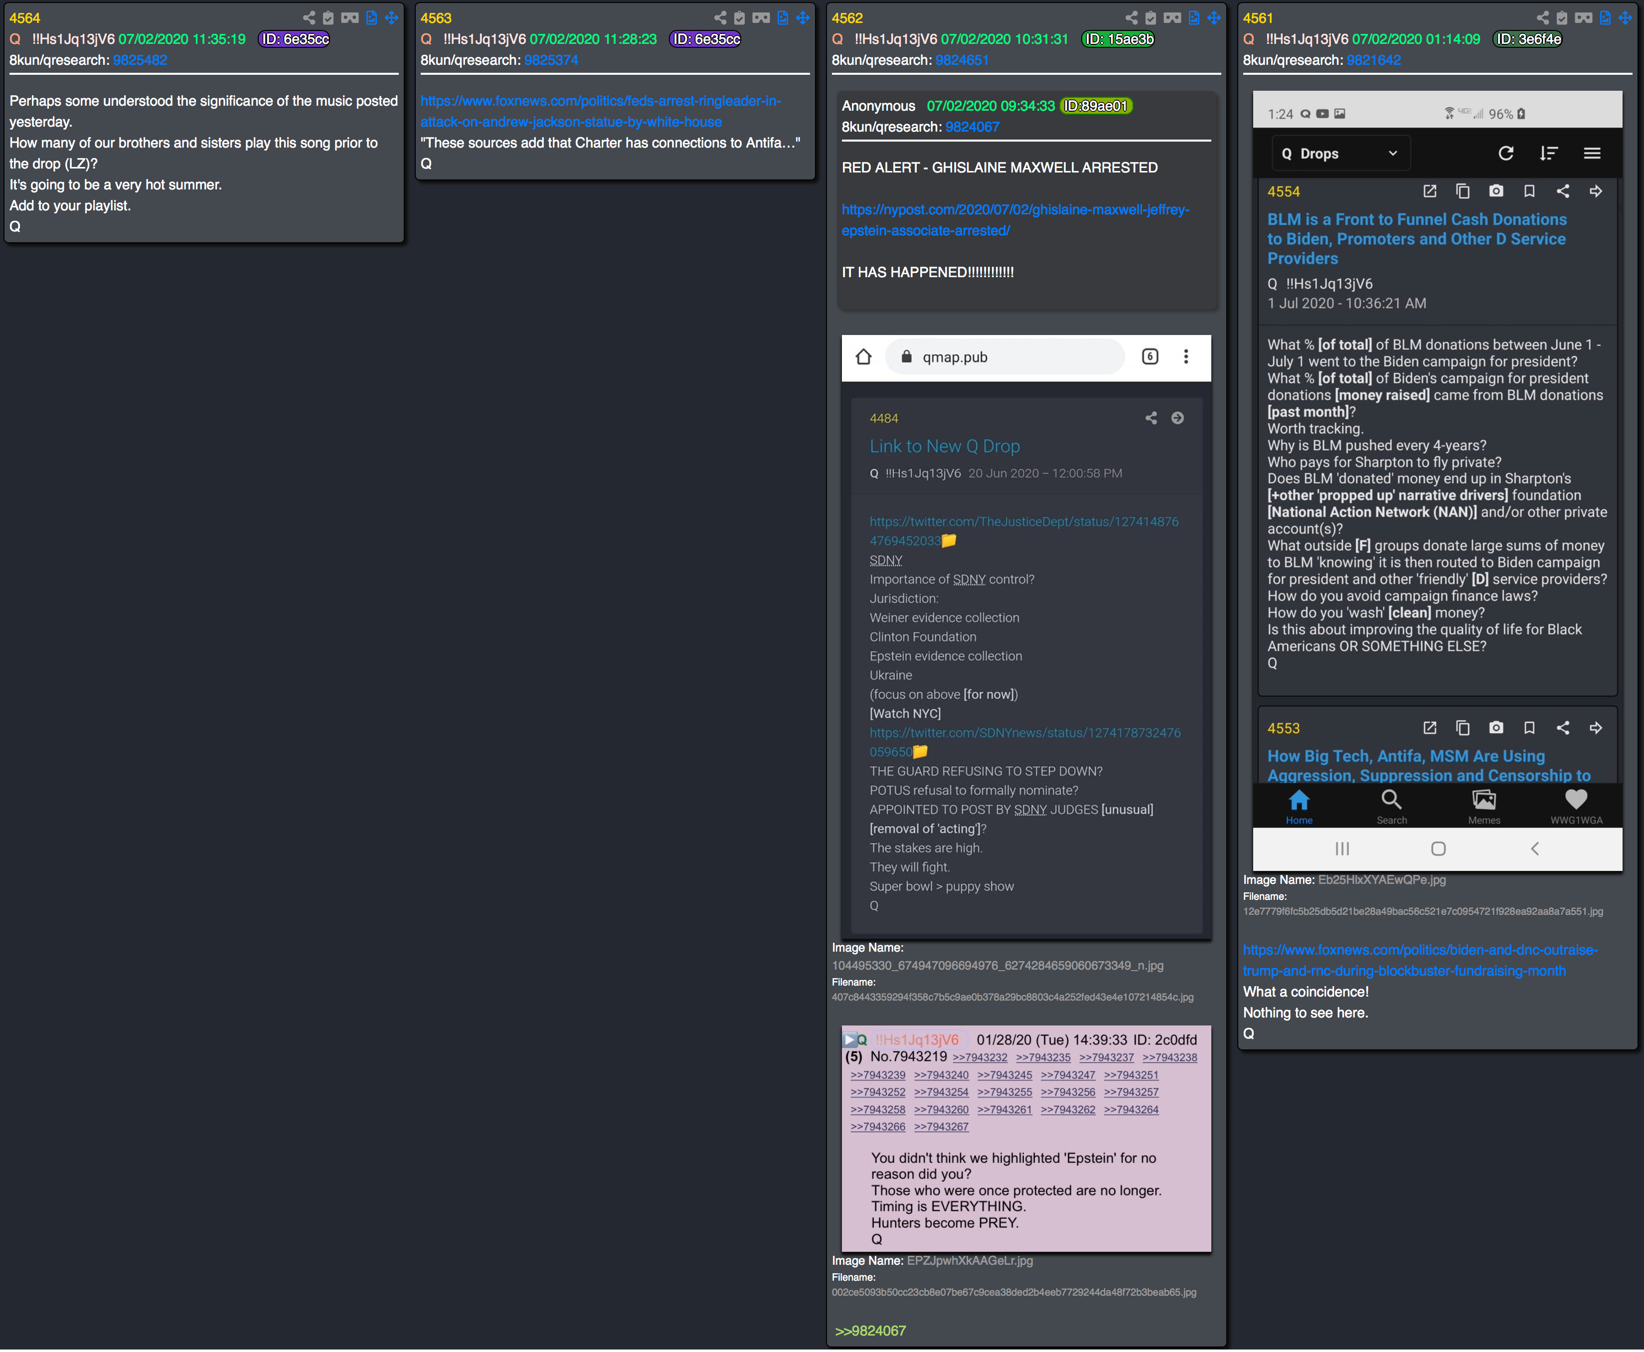
Task: Share post 4561 via share icon
Action: [x=1543, y=18]
